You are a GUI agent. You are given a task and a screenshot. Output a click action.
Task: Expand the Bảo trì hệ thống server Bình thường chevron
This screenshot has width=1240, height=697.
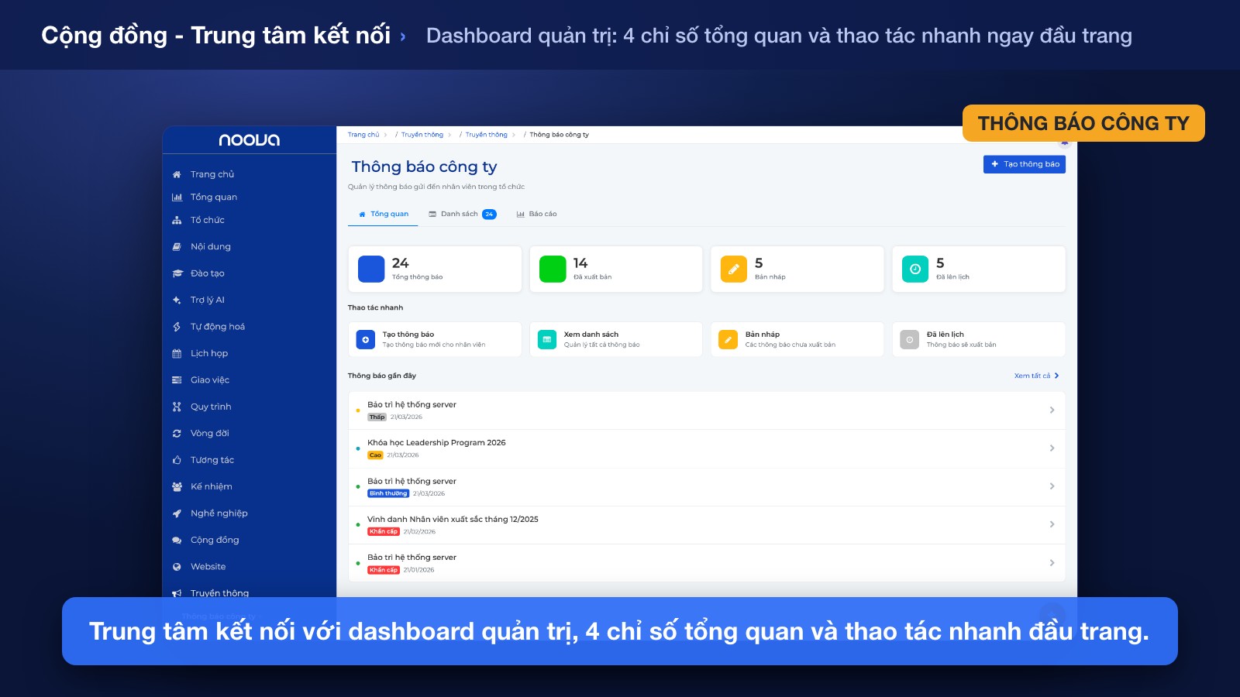1052,486
